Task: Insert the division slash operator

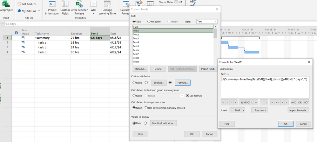Action: pyautogui.click(x=235, y=103)
